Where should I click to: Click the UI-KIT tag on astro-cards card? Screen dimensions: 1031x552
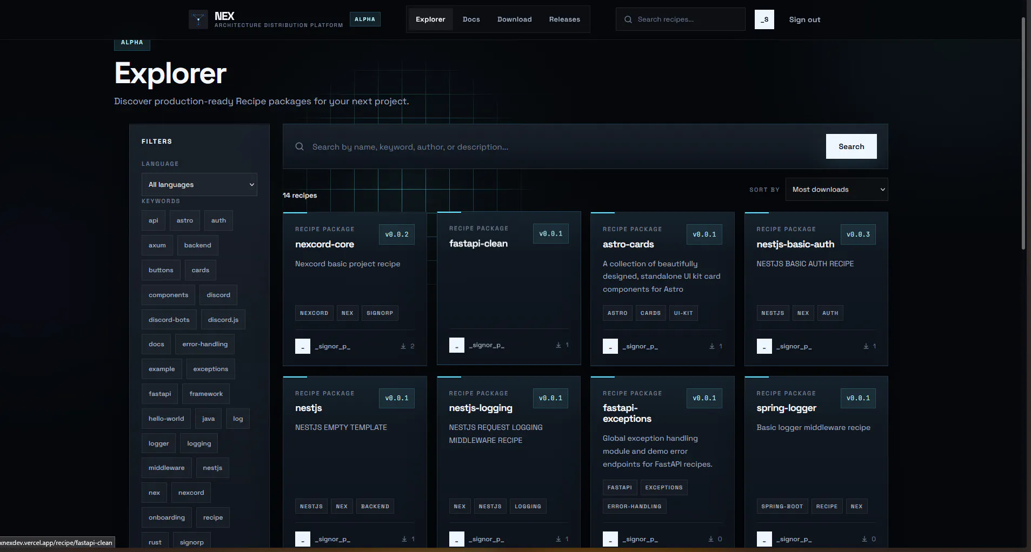point(683,313)
